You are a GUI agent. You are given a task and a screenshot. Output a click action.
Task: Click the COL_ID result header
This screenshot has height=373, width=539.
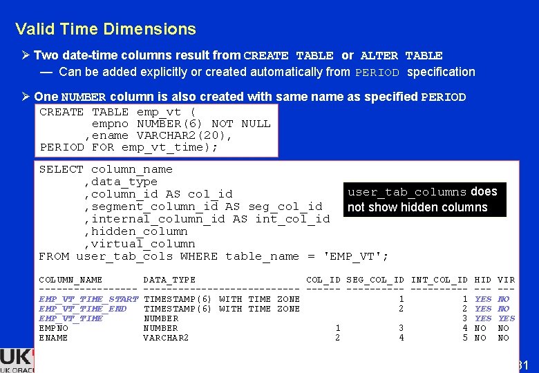(x=323, y=280)
